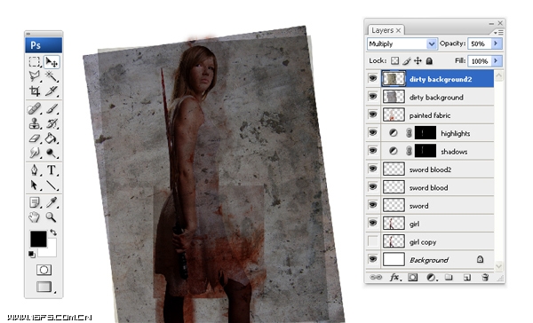The image size is (533, 323).
Task: Select the Move tool
Action: click(52, 62)
